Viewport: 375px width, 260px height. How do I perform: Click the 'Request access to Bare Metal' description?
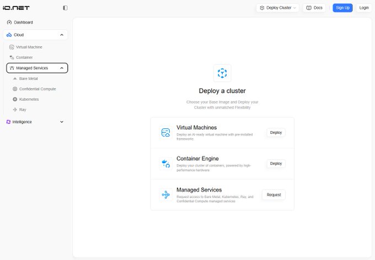215,199
